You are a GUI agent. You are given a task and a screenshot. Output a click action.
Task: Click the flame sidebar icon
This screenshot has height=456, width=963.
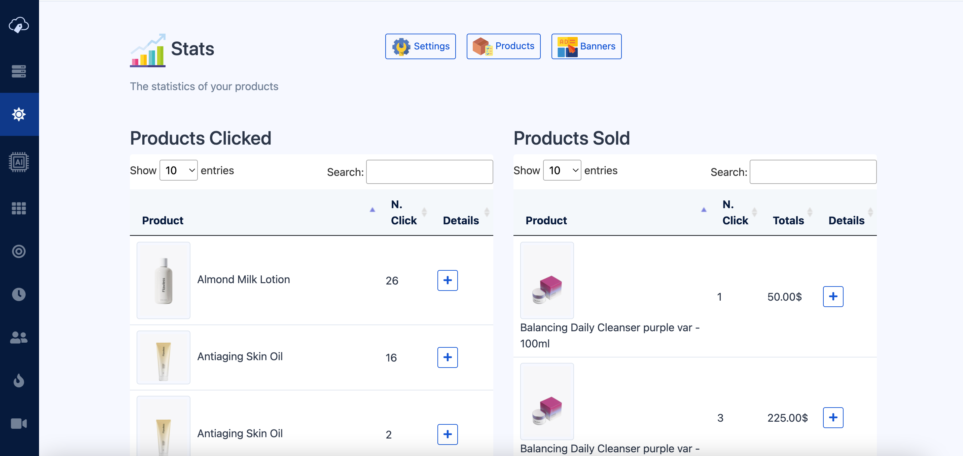coord(19,380)
